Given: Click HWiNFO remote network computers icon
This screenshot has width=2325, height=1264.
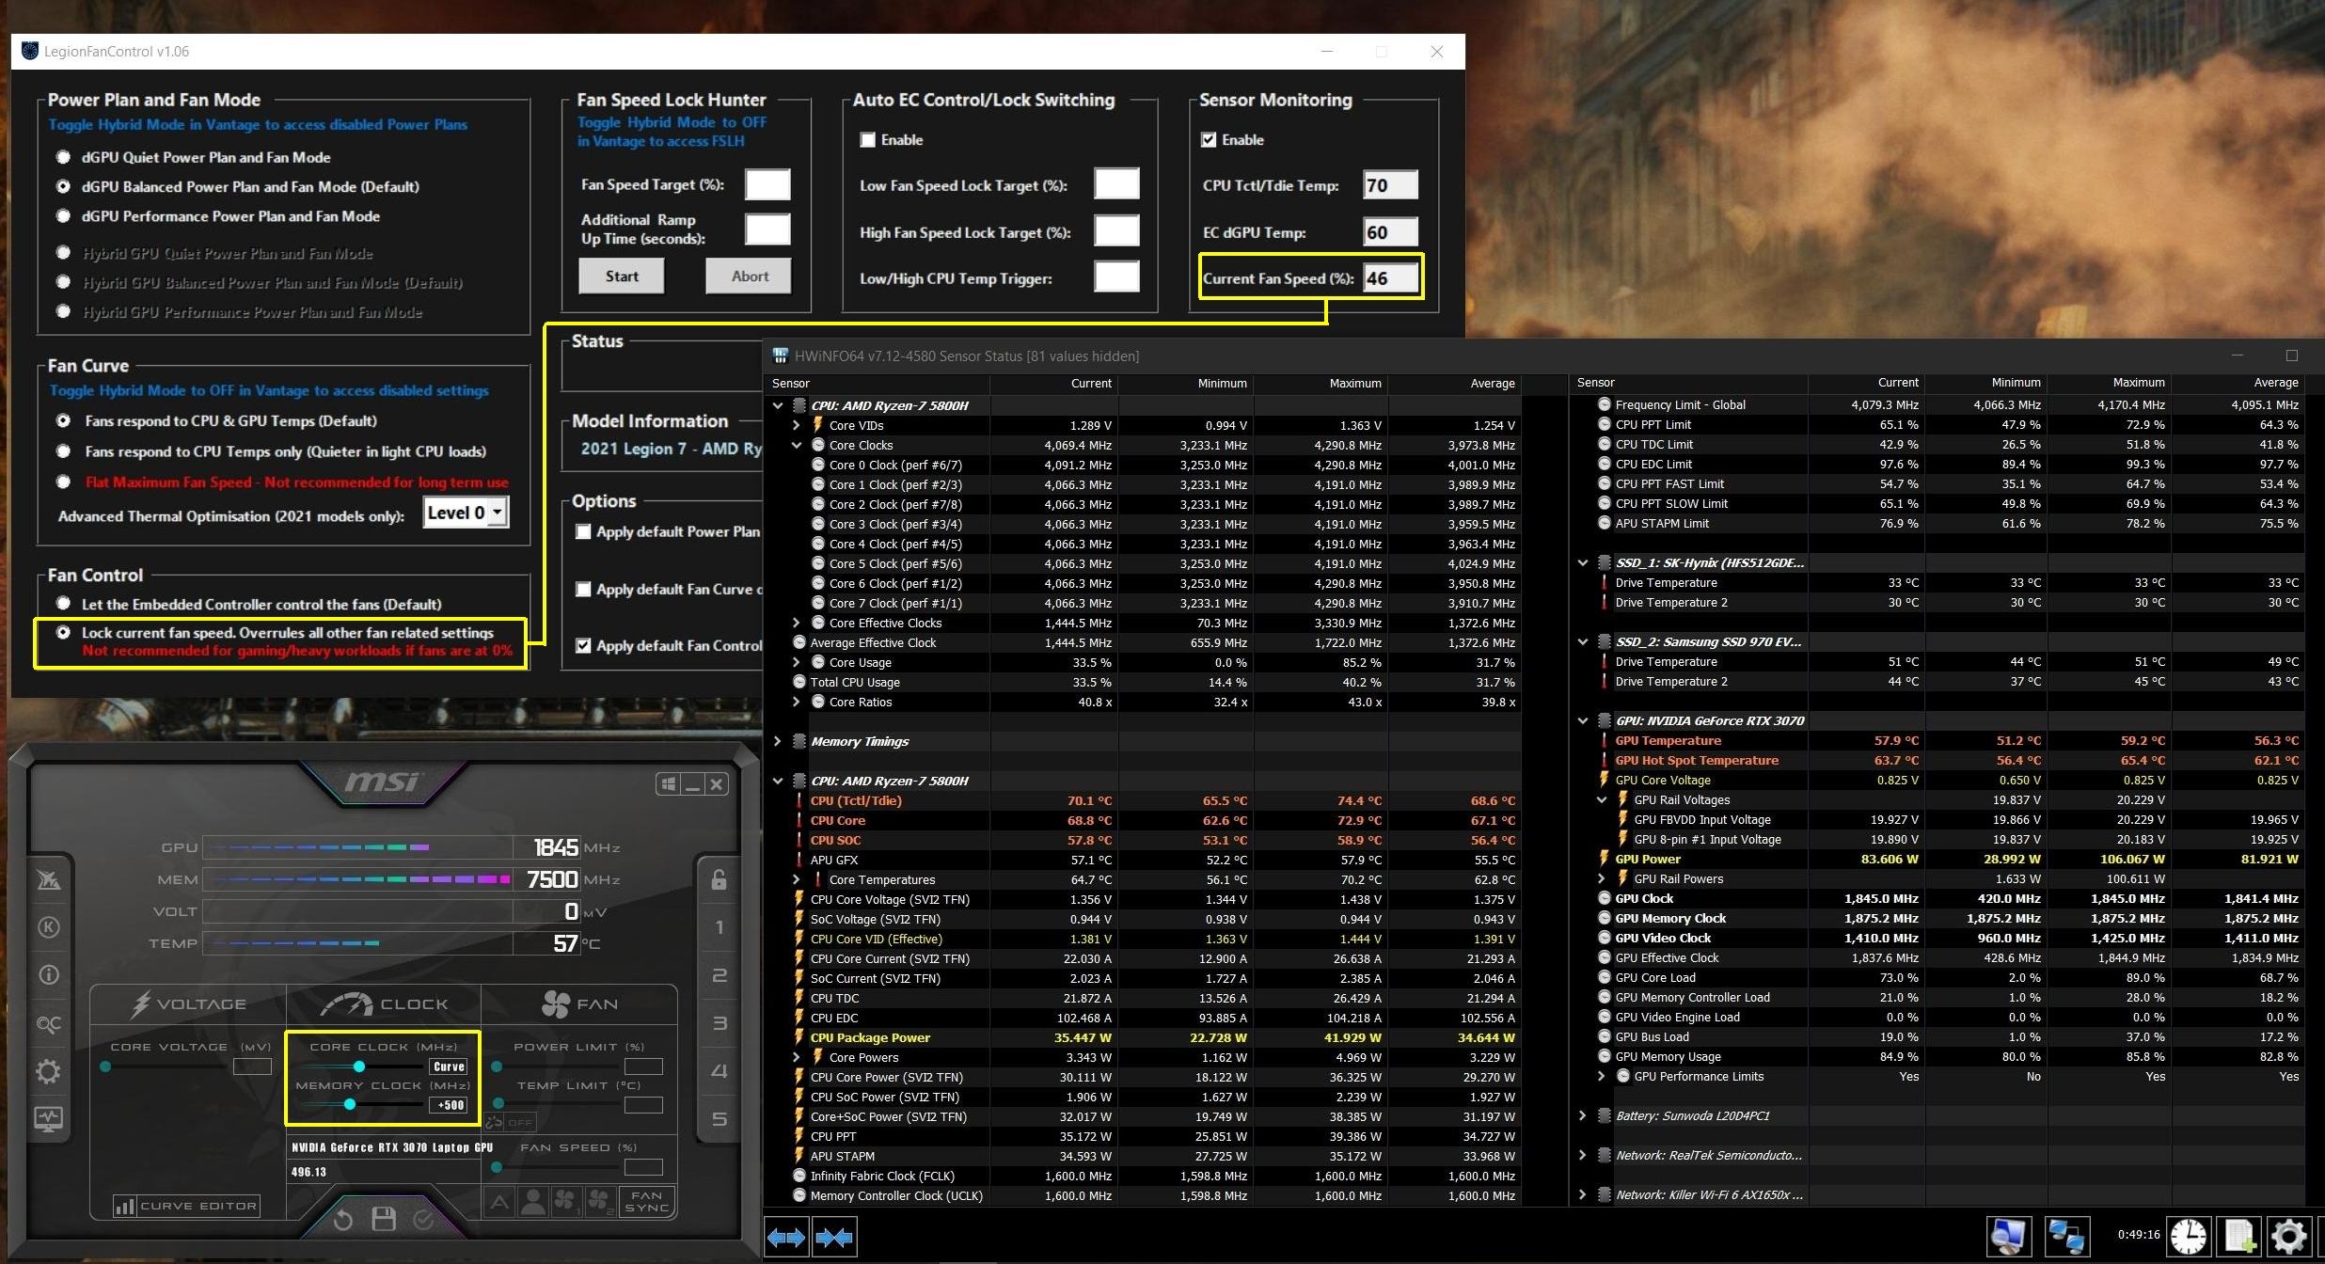Looking at the screenshot, I should (2067, 1237).
